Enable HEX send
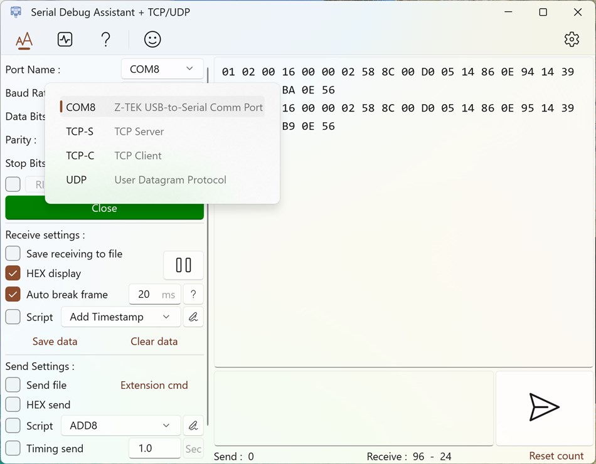Image resolution: width=596 pixels, height=464 pixels. (x=13, y=404)
